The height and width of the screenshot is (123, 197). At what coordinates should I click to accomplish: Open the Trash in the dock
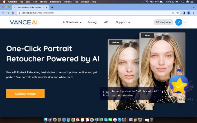pyautogui.click(x=151, y=120)
